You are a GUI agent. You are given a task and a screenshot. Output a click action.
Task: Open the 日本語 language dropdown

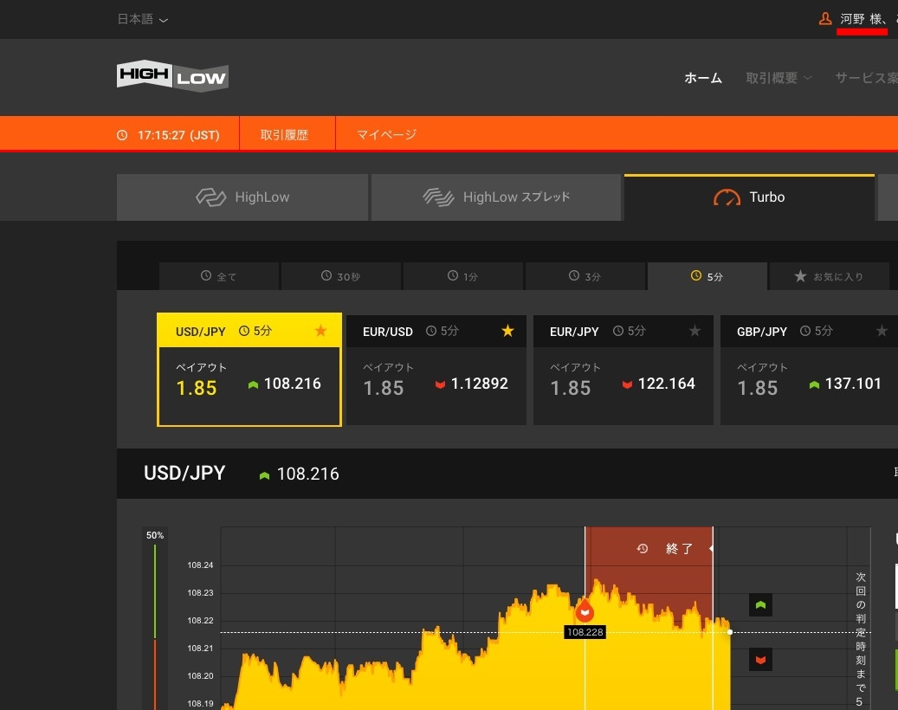pos(143,19)
